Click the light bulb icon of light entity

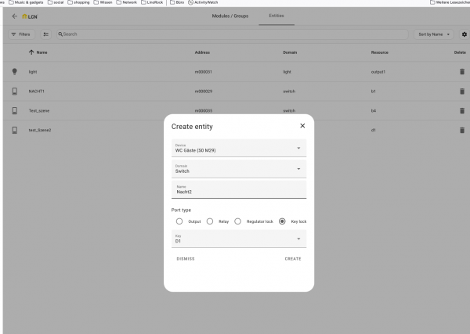(x=14, y=72)
